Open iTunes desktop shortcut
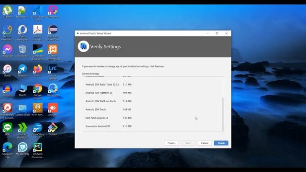This screenshot has height=172, width=306. click(x=8, y=70)
